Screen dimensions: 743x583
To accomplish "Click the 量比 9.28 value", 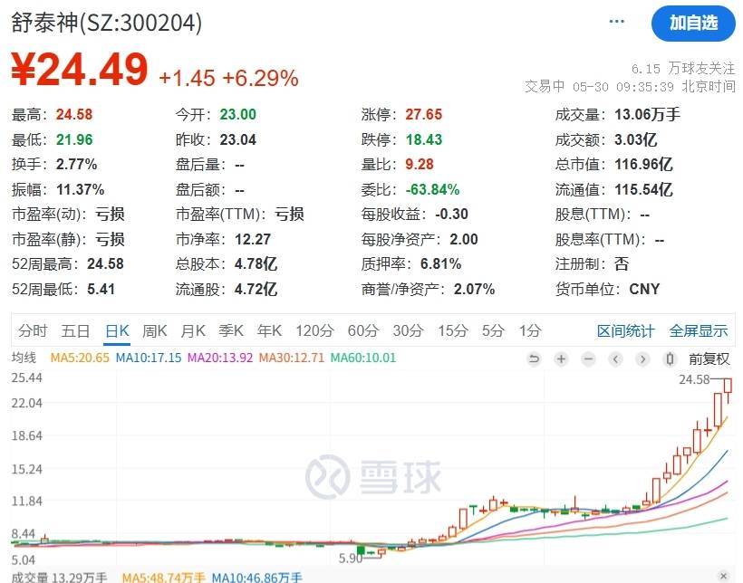I will [x=420, y=165].
